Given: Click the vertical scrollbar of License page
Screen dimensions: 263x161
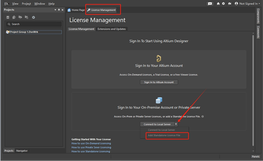Looking at the screenshot, I should pos(253,91).
